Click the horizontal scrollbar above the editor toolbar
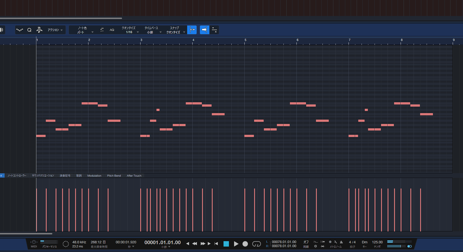Image resolution: width=463 pixels, height=252 pixels. click(61, 18)
